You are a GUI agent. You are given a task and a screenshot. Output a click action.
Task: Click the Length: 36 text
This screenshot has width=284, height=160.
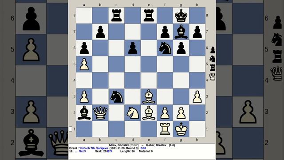click(x=127, y=151)
